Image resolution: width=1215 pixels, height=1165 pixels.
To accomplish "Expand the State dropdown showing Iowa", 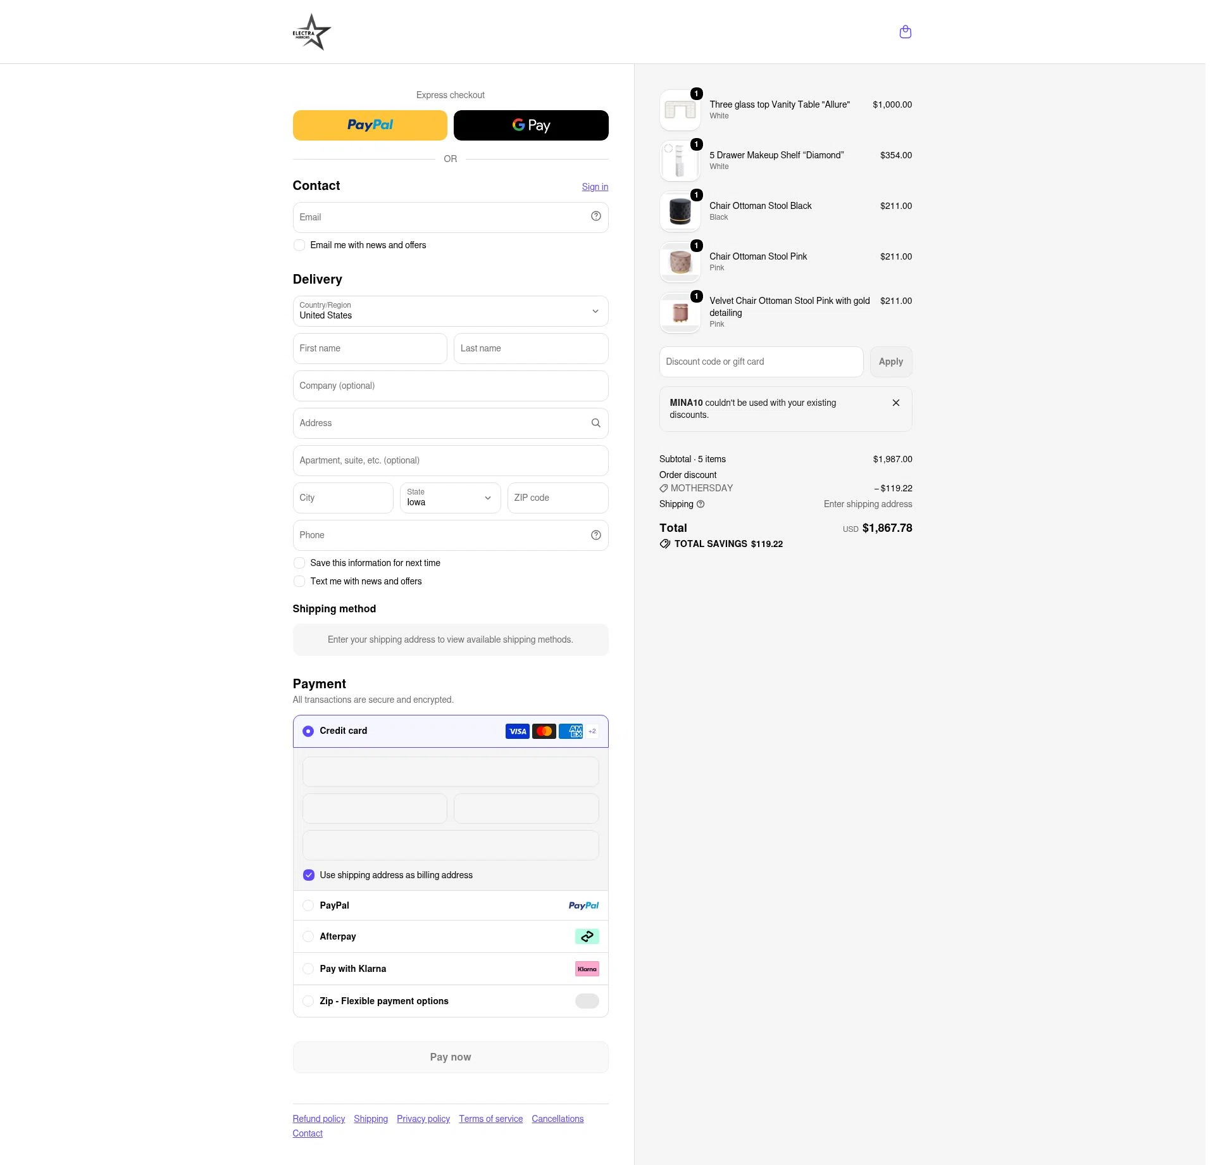I will pos(451,498).
